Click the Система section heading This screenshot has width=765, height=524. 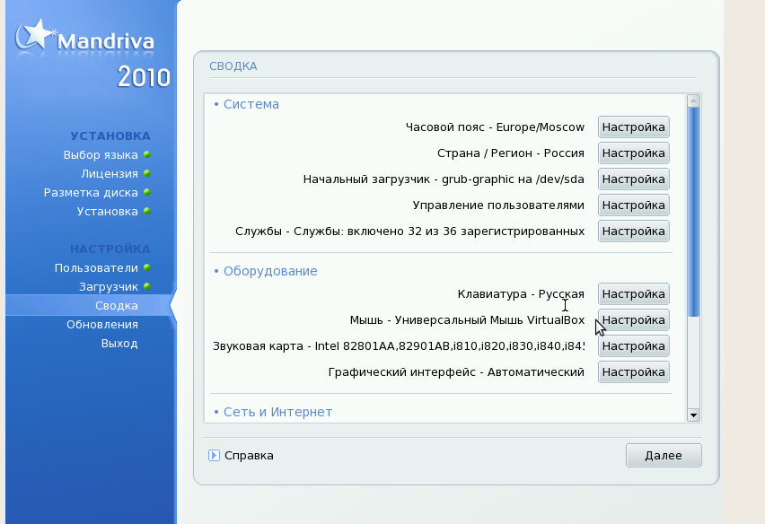point(251,104)
